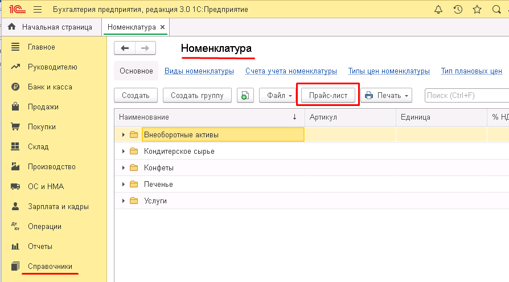509x282 pixels.
Task: Open the Покупки menu section
Action: click(x=42, y=127)
